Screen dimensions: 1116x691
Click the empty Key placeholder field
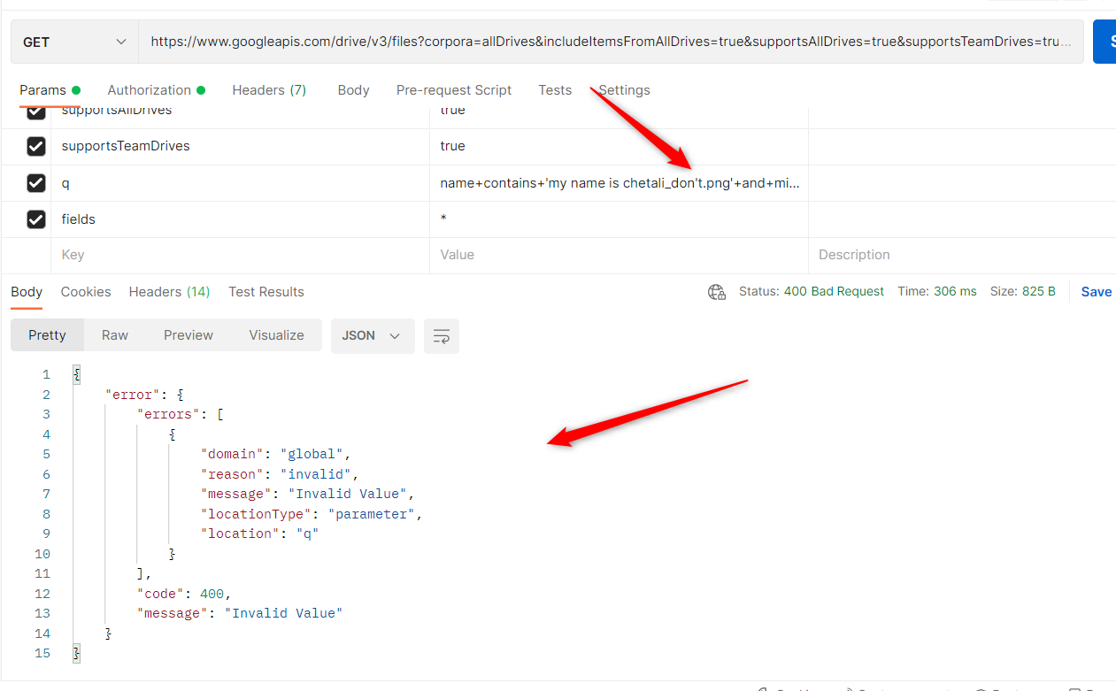(x=242, y=255)
